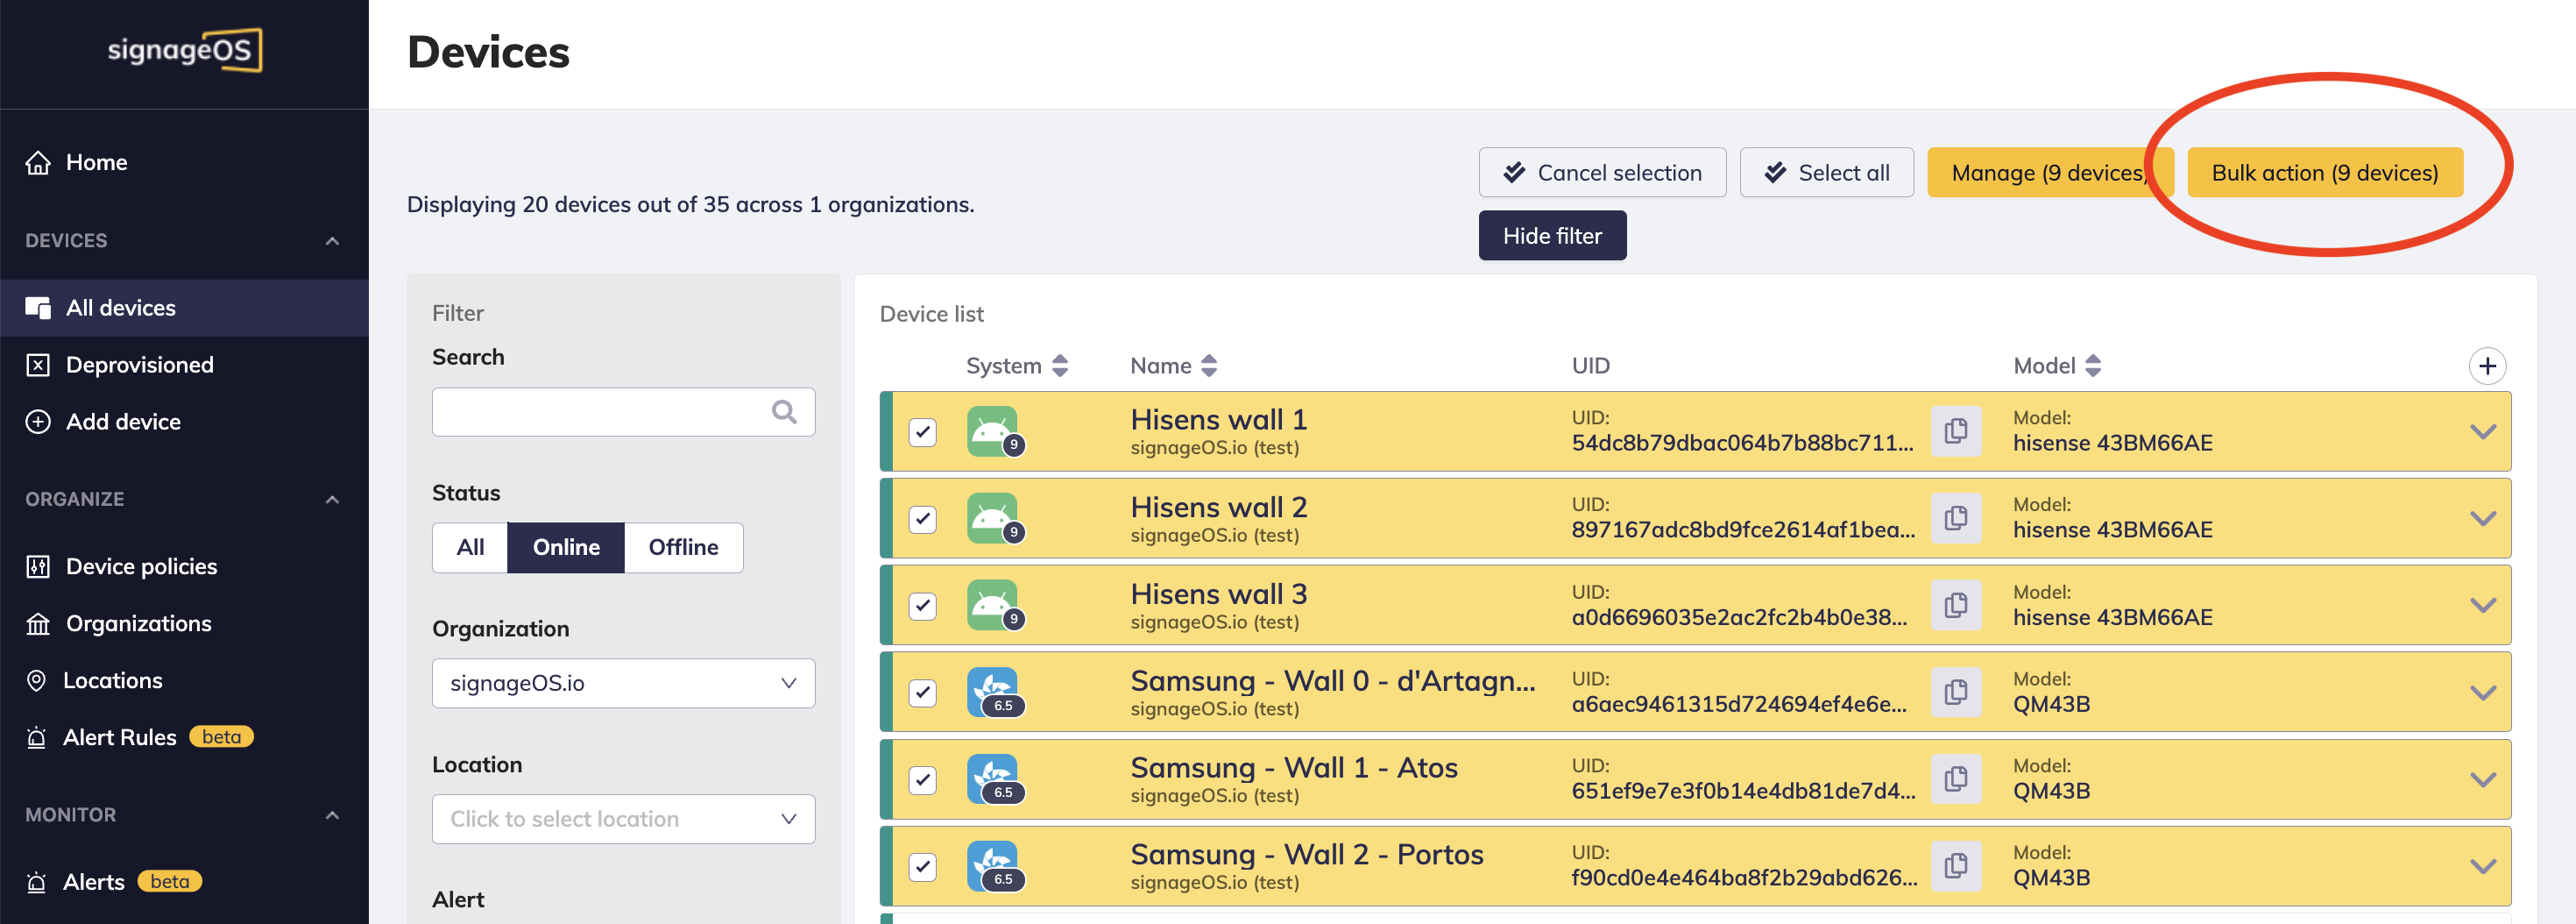The height and width of the screenshot is (924, 2576).
Task: Go to Deprovisioned devices page
Action: [139, 365]
